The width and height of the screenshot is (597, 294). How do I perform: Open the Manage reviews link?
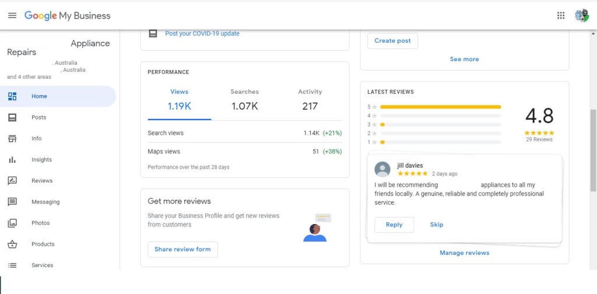click(x=464, y=253)
